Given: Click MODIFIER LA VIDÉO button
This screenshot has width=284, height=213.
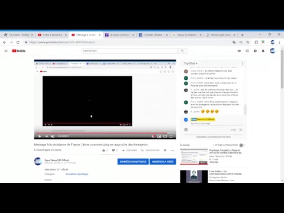Looking at the screenshot, I should coord(163,162).
